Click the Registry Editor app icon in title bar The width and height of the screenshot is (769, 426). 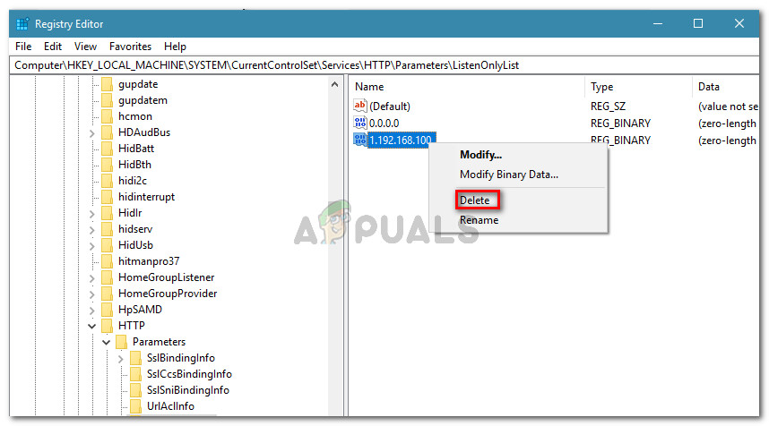coord(22,24)
